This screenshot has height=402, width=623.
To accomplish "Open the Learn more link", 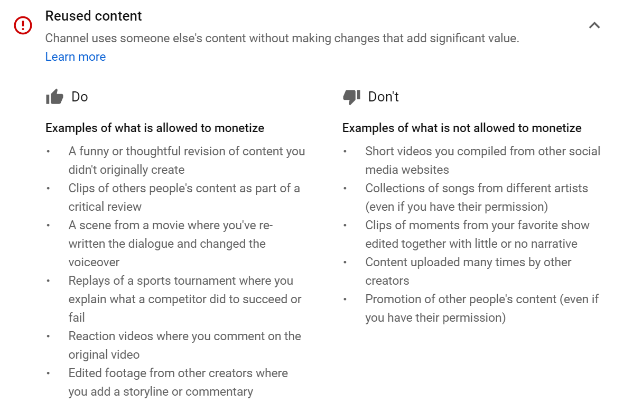I will coord(76,57).
